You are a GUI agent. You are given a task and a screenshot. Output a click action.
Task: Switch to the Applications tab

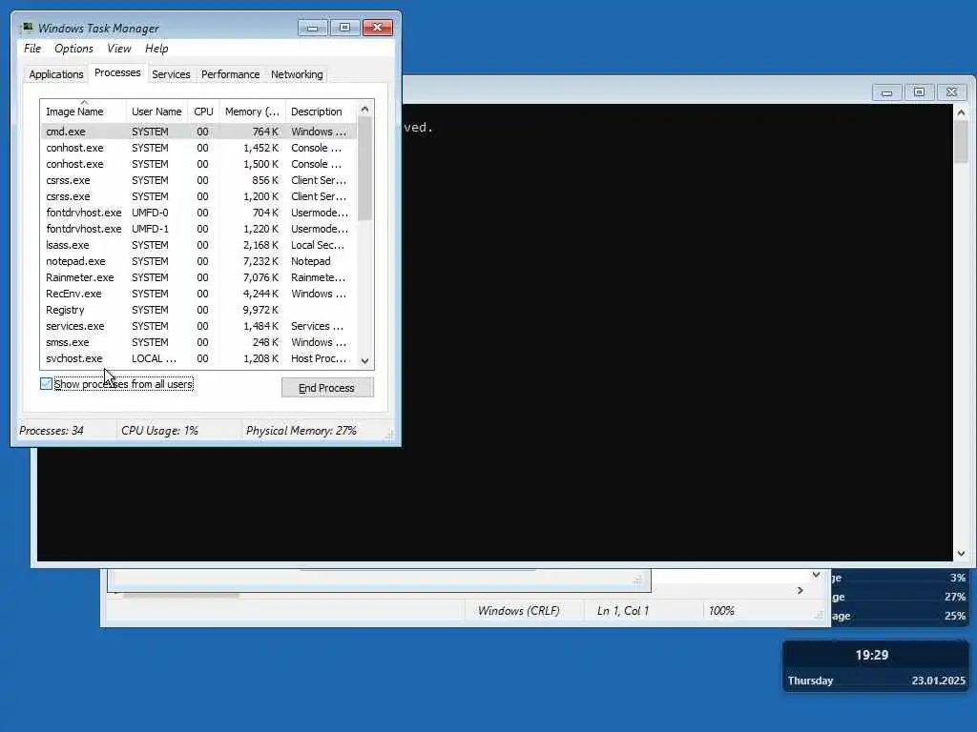tap(56, 74)
